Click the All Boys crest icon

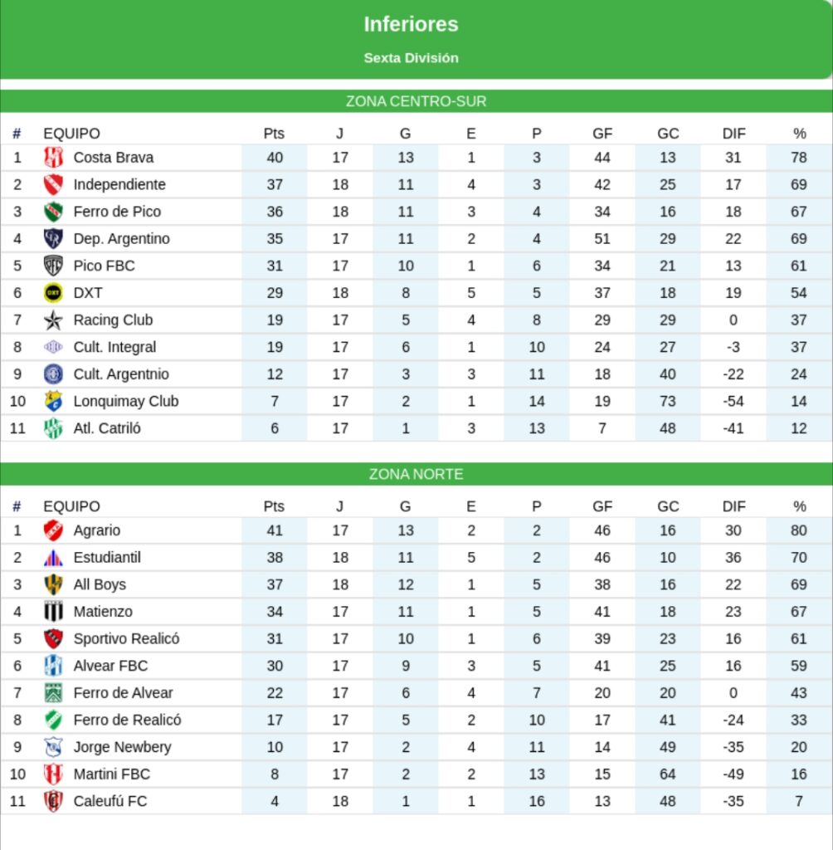[53, 584]
